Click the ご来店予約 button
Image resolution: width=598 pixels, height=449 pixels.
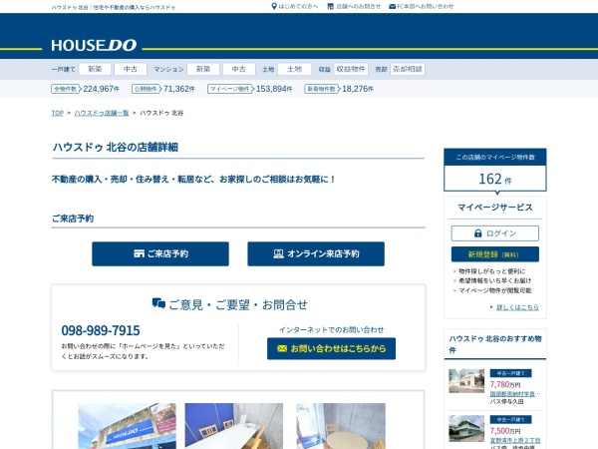tap(160, 253)
